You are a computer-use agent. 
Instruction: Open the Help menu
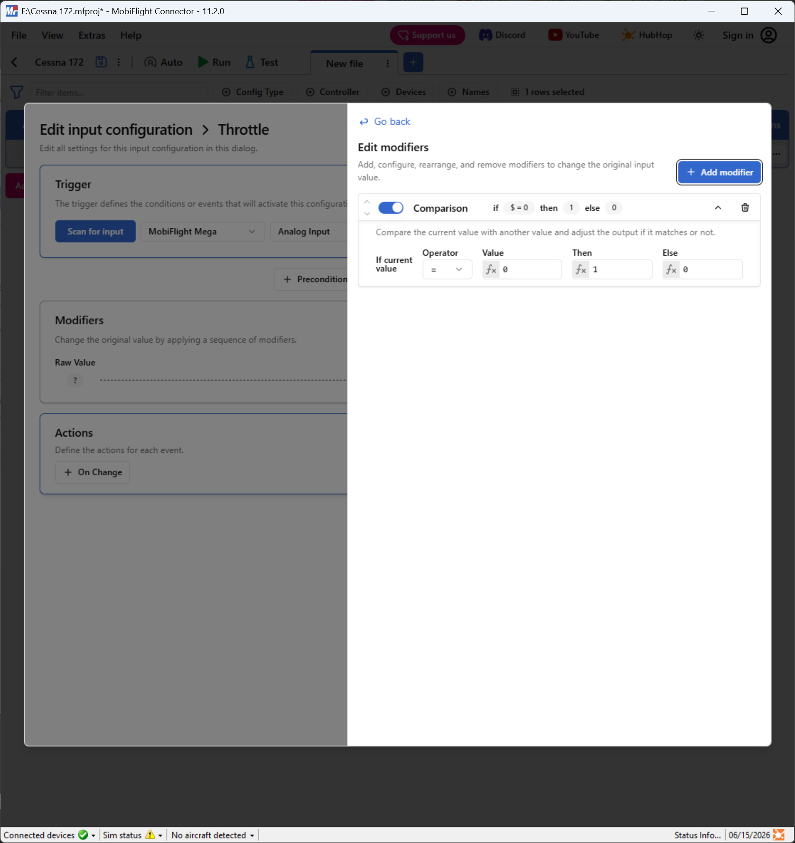click(x=131, y=36)
